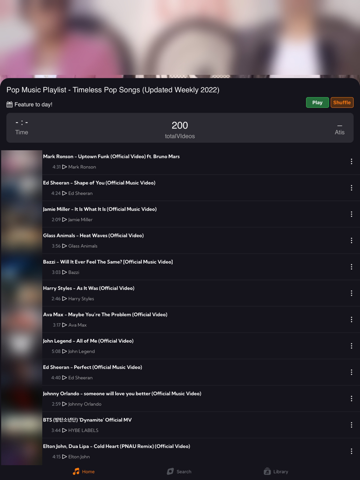Screen dimensions: 360x480
Task: Select the Home icon in bottom navigation
Action: click(x=83, y=471)
